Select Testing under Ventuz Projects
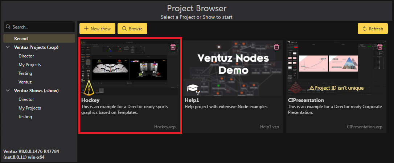Viewport: 394px width, 163px height. point(25,73)
